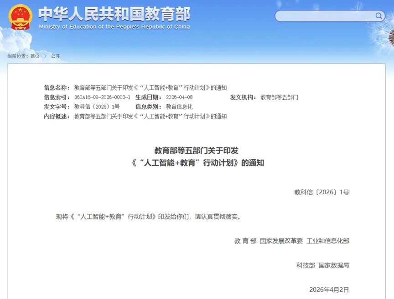
Task: Select index number 360A16-09-2026-0003-1
Action: tap(102, 97)
